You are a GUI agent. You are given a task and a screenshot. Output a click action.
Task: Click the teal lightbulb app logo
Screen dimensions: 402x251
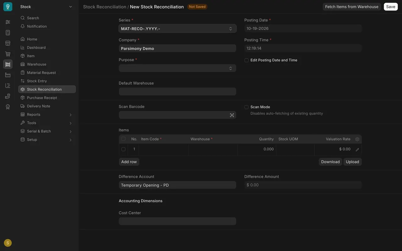8,7
